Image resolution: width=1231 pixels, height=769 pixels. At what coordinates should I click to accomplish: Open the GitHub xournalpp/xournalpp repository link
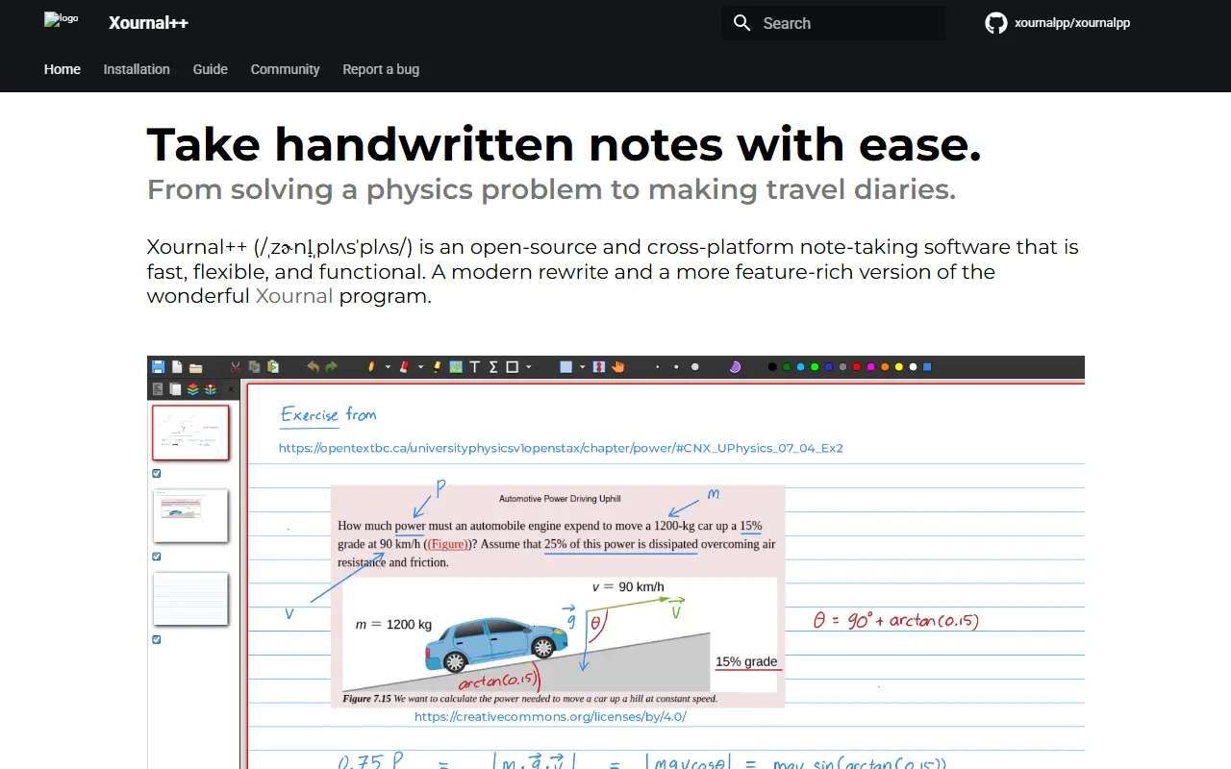(x=1058, y=23)
